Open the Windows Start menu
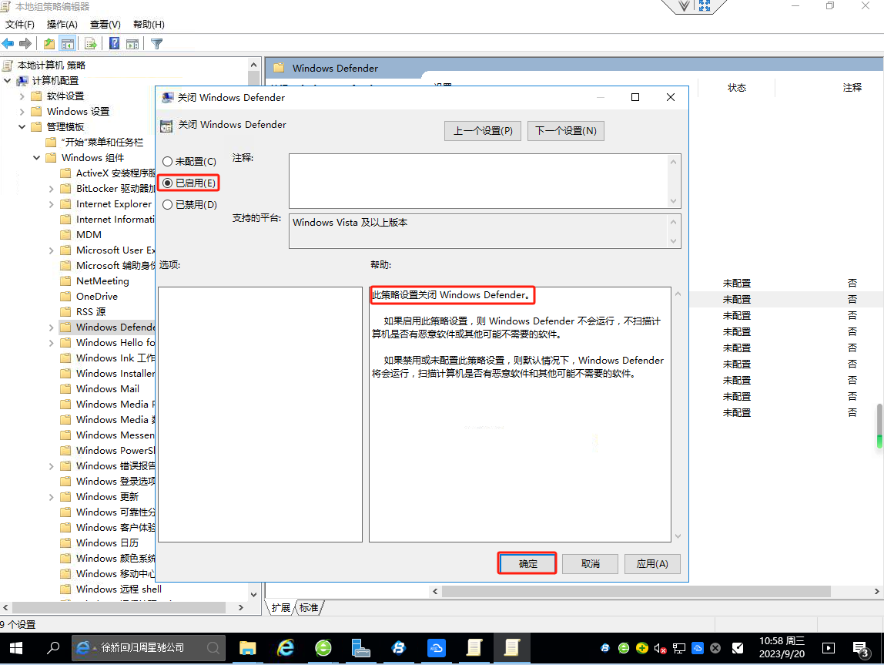This screenshot has height=665, width=884. click(x=15, y=648)
